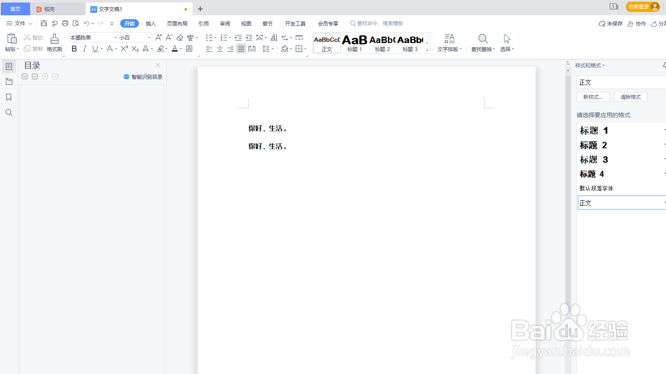
Task: Switch to the 插入 tab
Action: point(151,23)
